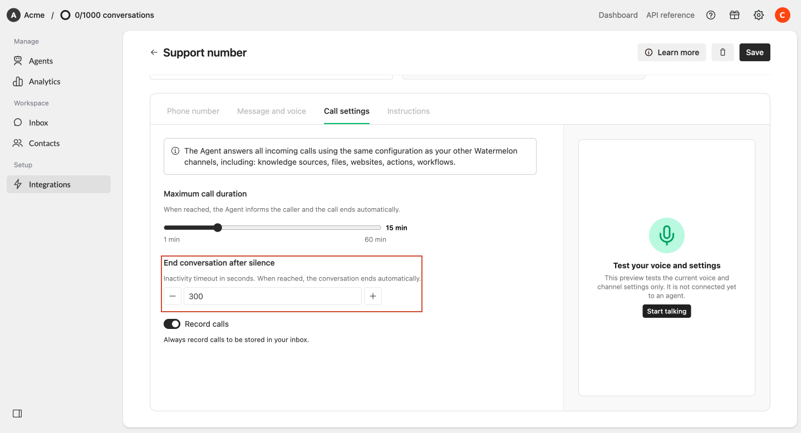
Task: Increase the silence timeout with plus button
Action: 373,296
